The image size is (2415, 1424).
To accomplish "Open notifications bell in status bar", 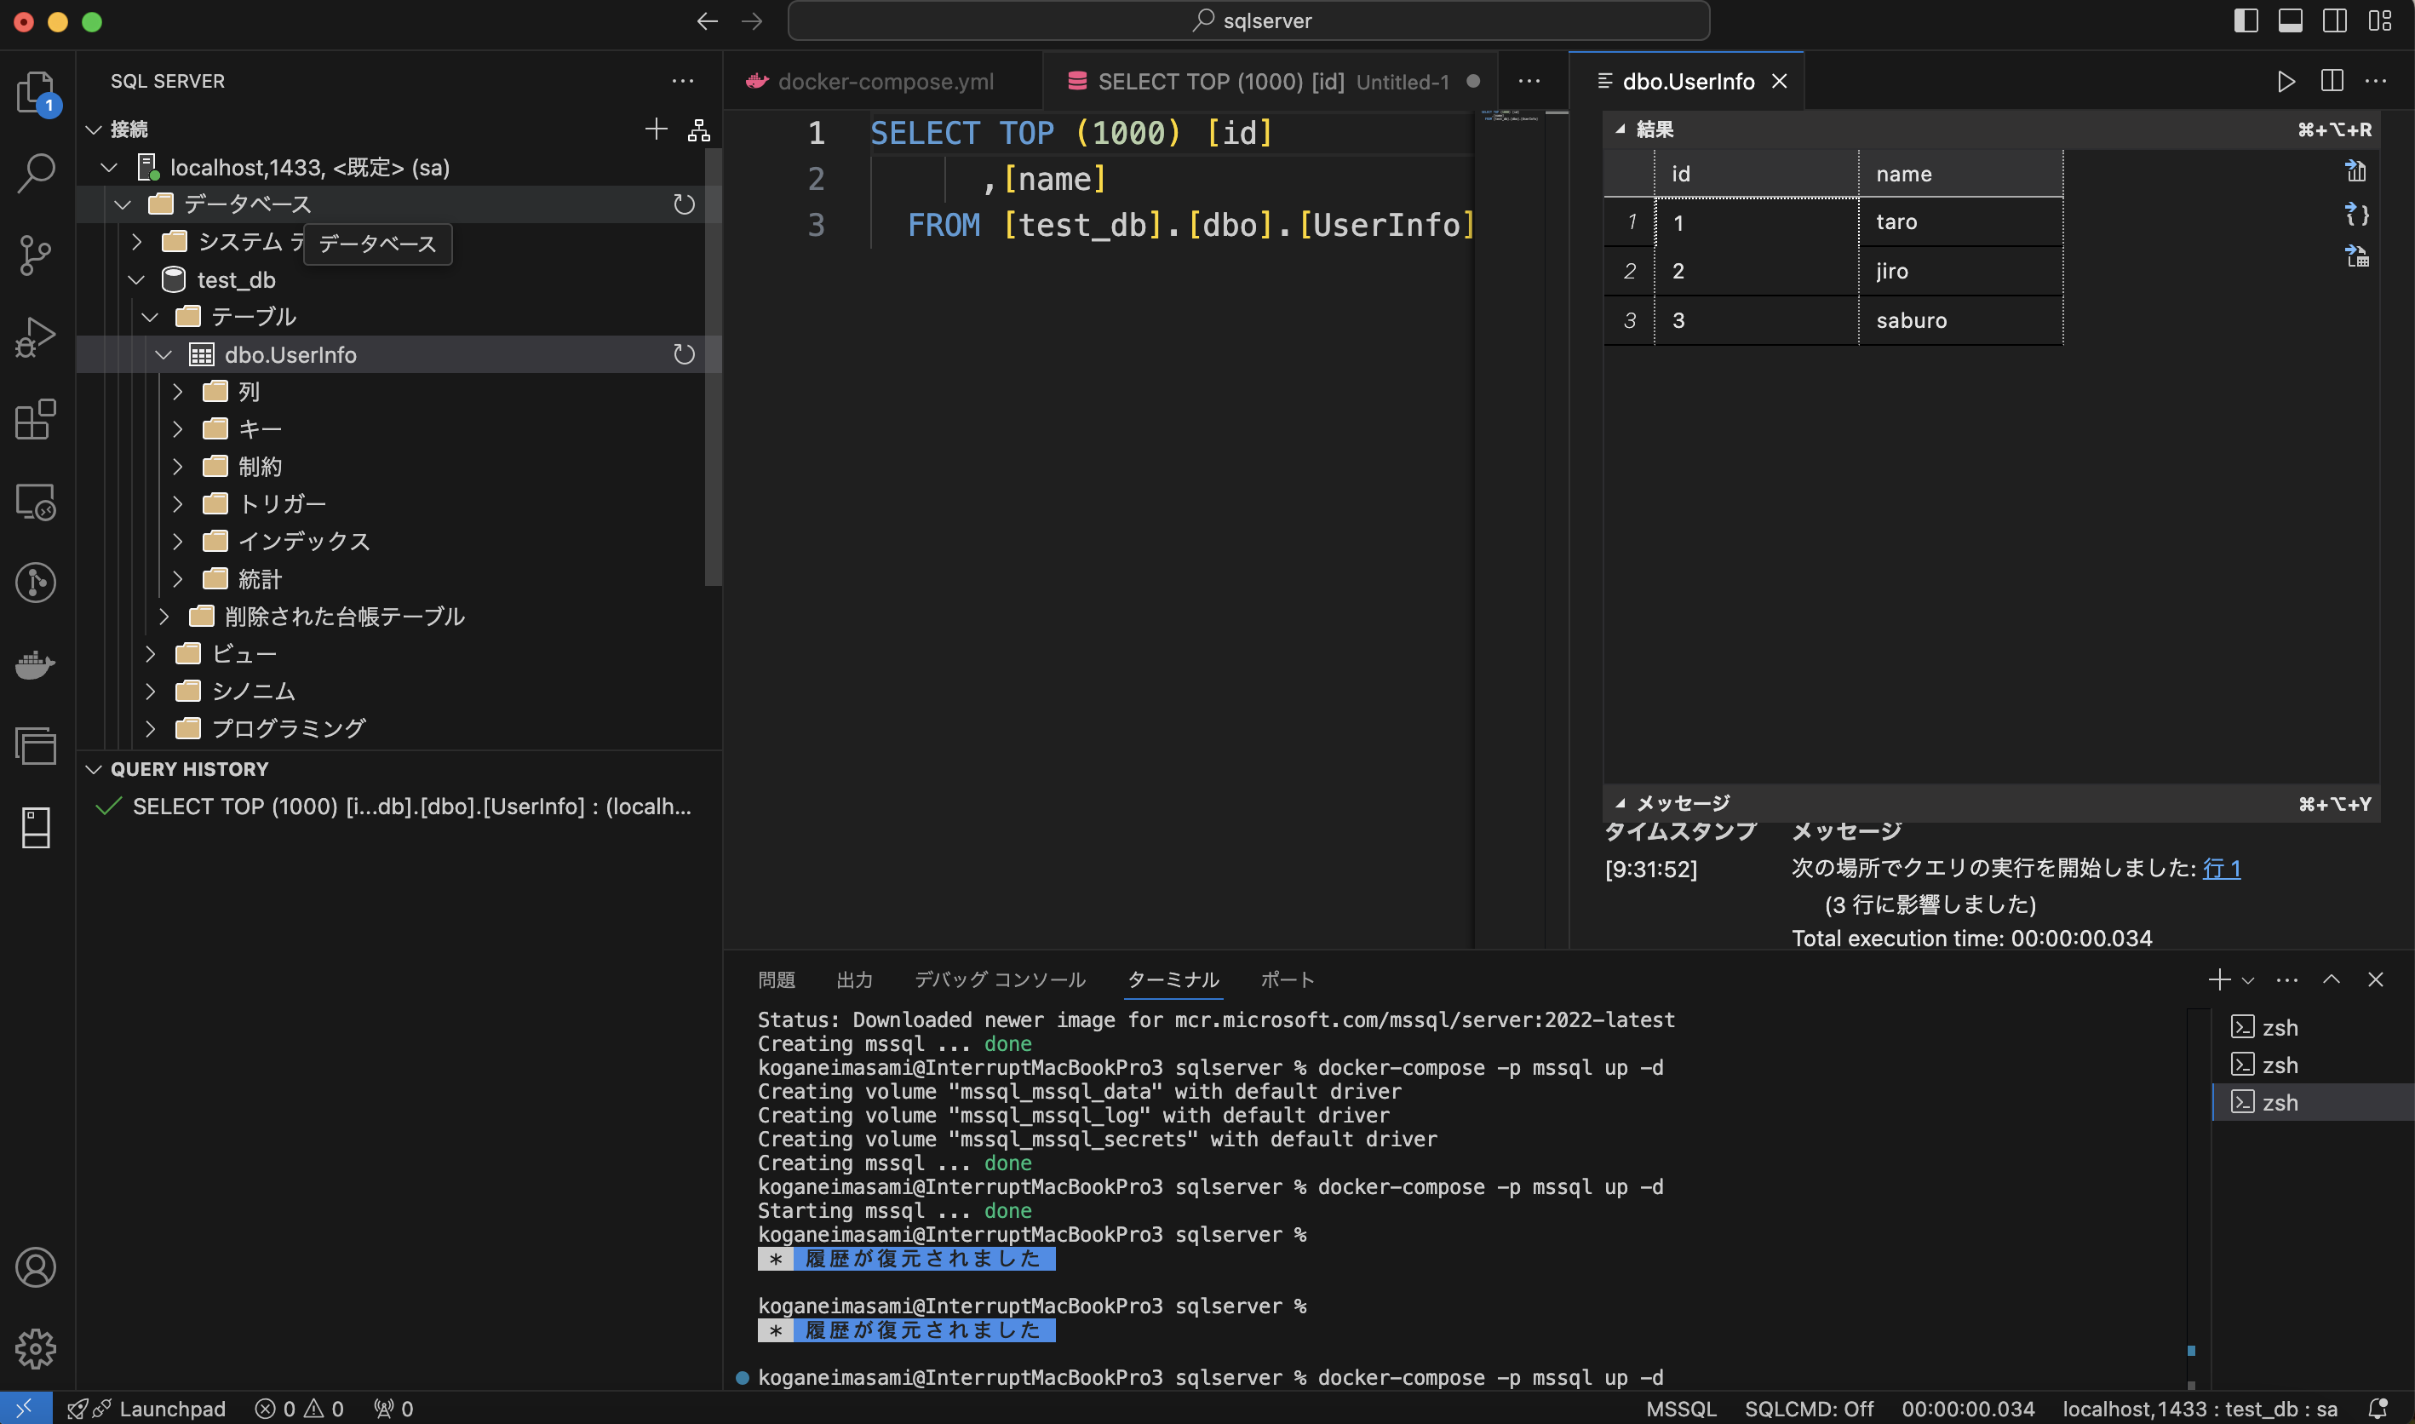I will [x=2378, y=1409].
